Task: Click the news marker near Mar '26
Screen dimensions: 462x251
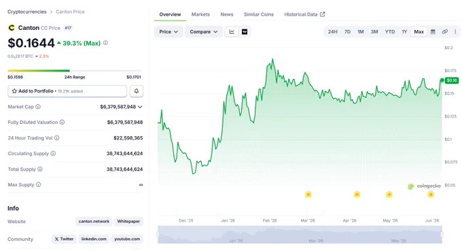Action: click(308, 195)
